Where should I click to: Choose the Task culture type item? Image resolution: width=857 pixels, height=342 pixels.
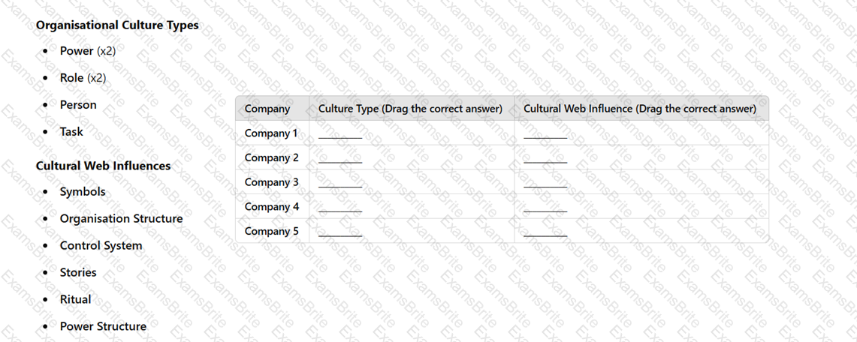(71, 131)
